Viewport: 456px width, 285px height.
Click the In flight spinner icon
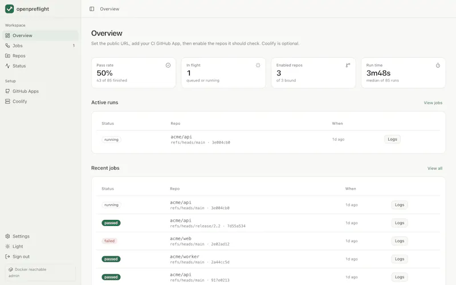click(x=258, y=66)
